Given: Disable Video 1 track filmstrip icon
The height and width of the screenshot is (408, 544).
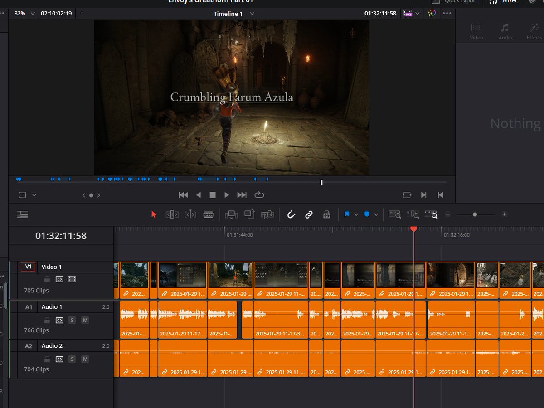Looking at the screenshot, I should click(72, 279).
